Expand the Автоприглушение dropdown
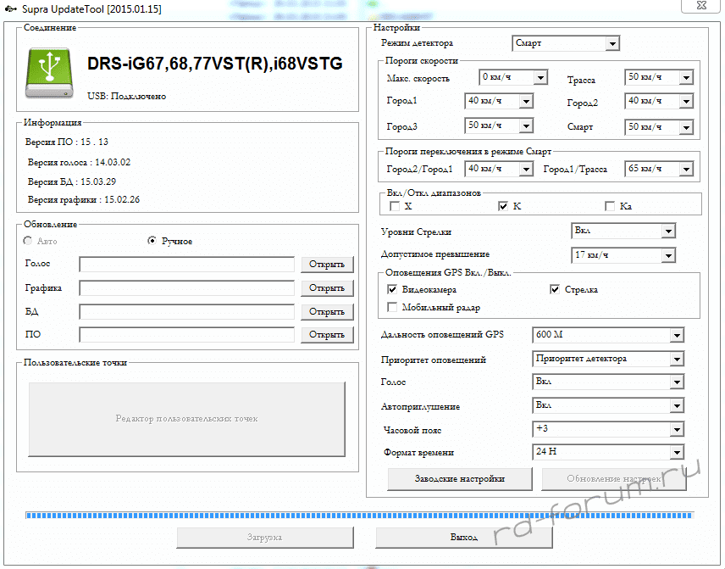 [x=608, y=406]
